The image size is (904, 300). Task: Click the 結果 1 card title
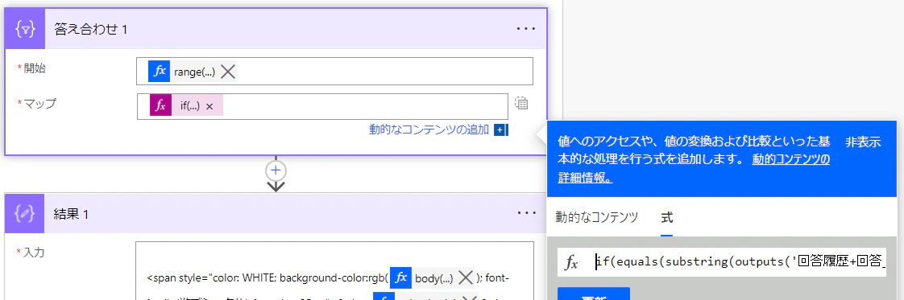pos(72,214)
